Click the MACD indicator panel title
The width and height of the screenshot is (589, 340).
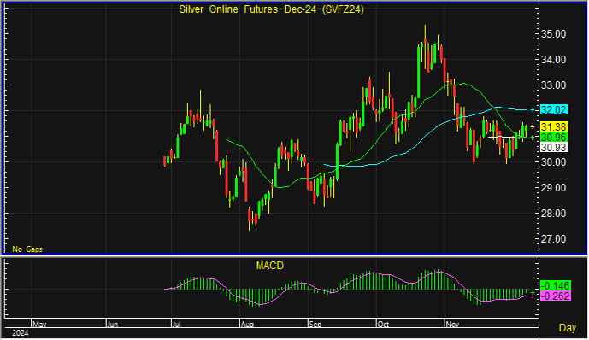pos(269,266)
